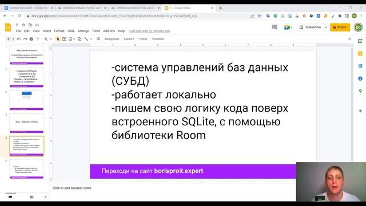Check the cloud save status icon
The width and height of the screenshot is (366, 206).
point(37,25)
